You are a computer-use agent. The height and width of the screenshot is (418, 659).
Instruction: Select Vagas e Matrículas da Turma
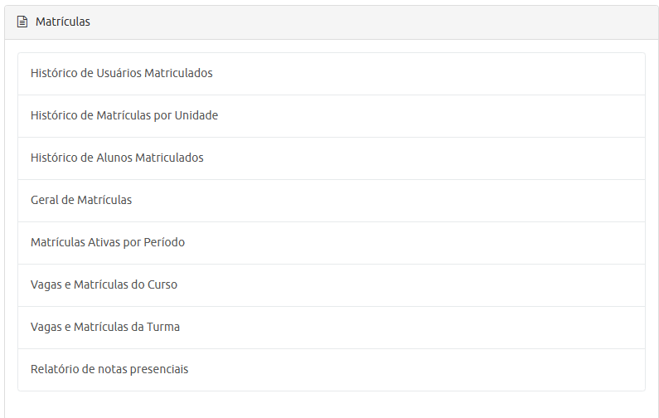click(105, 328)
